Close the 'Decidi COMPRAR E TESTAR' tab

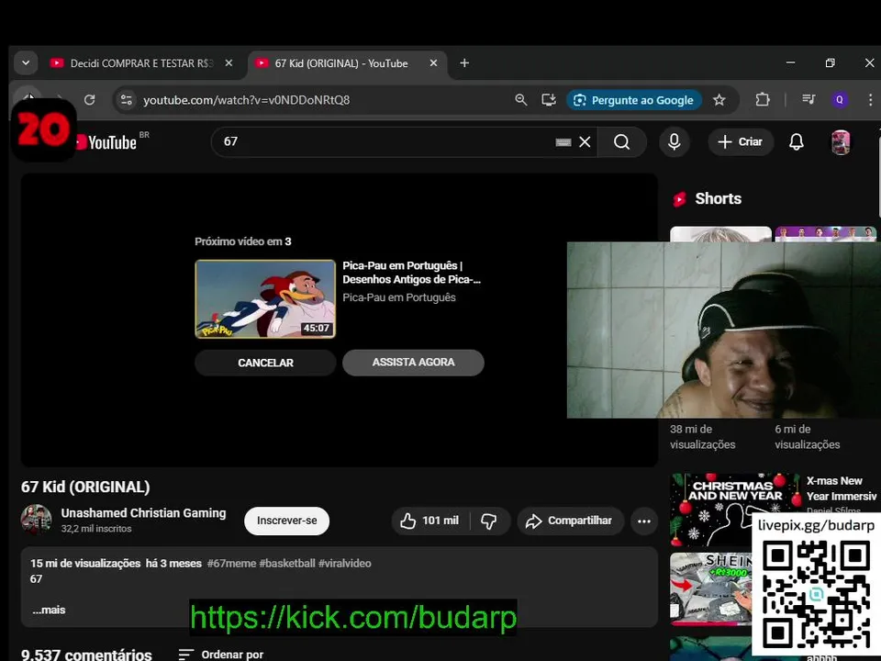[x=229, y=63]
